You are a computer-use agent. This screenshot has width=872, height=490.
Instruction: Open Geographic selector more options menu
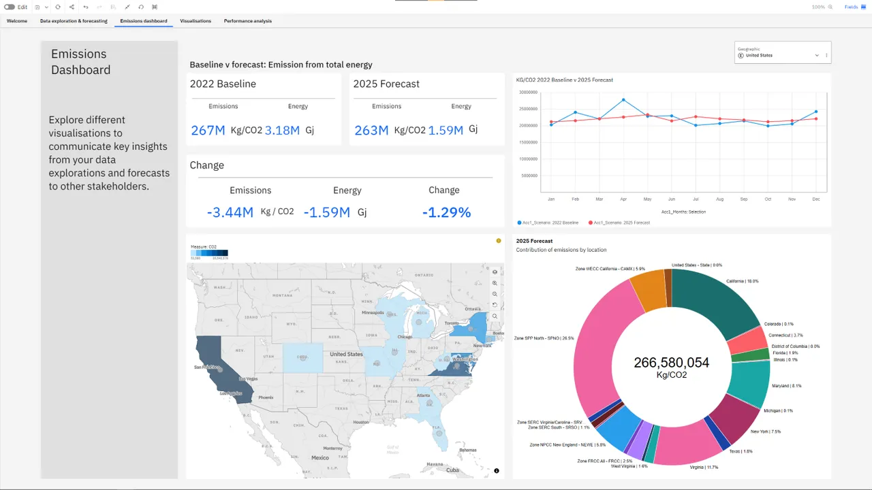click(x=826, y=55)
